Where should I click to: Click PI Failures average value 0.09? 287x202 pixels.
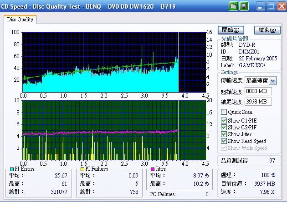coord(133,175)
